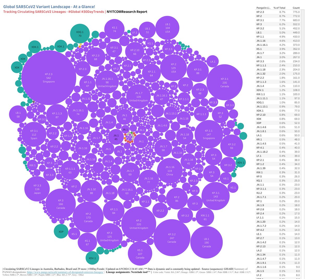
Task: Select the KP.1.1.3 row in lineage table
Action: coord(278,82)
